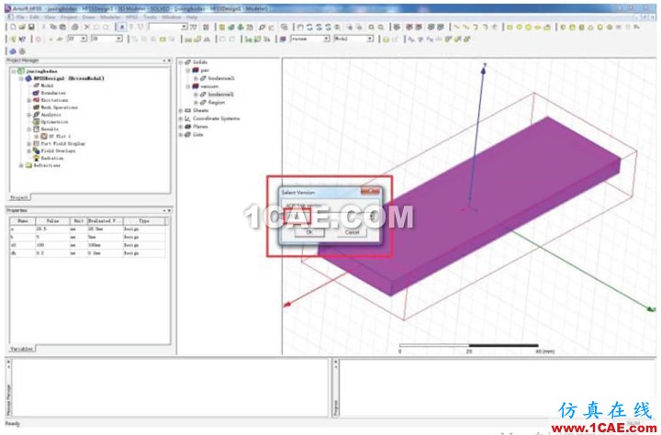Screen dimensions: 661x435
Task: Expand the Coordinate Systems node
Action: 181,119
